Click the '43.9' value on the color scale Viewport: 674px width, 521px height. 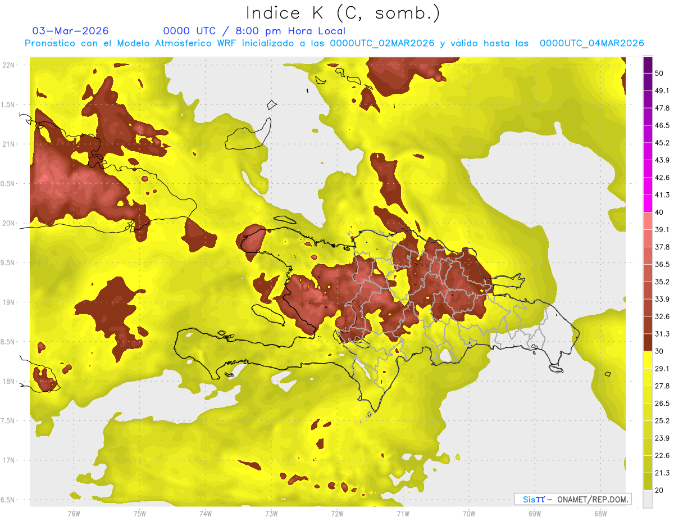point(662,160)
